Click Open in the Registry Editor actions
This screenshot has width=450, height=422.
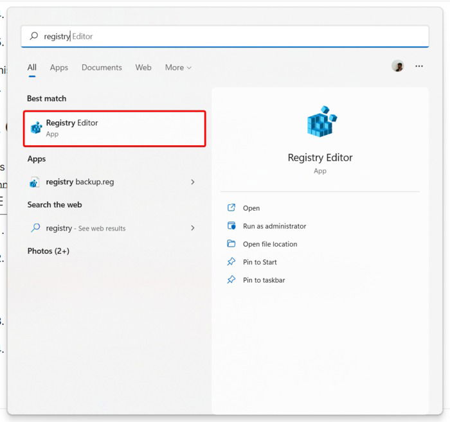pos(251,208)
